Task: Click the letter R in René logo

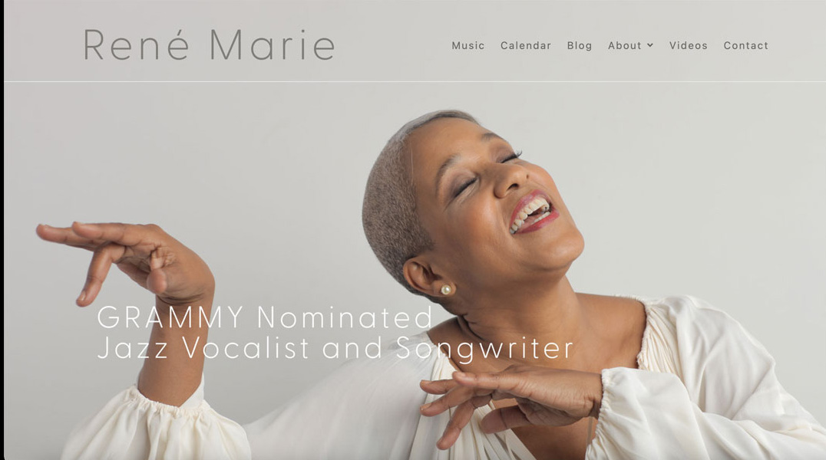Action: pos(95,44)
